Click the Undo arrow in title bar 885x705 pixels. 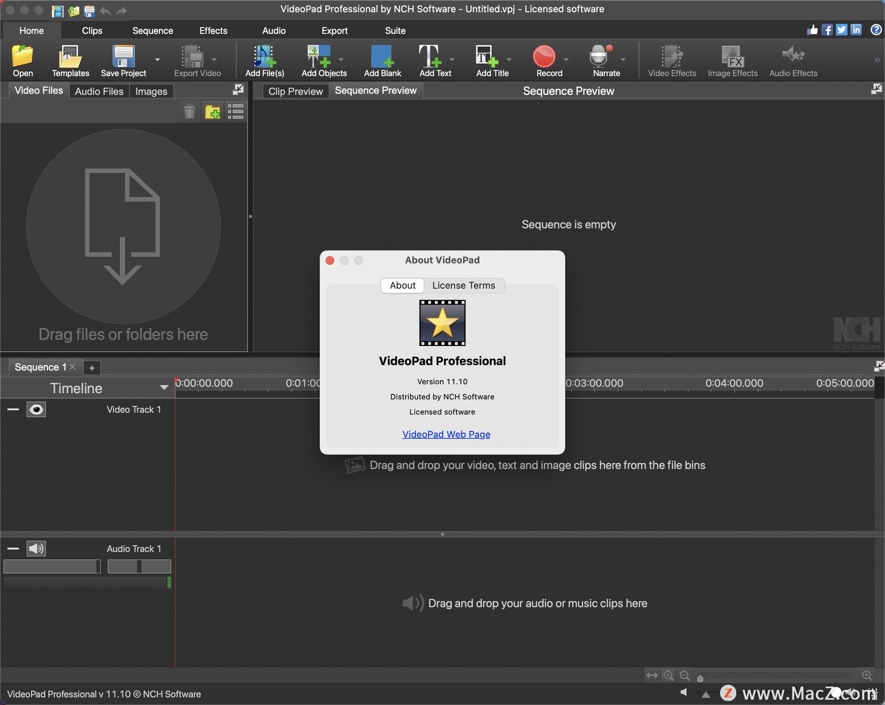(106, 11)
